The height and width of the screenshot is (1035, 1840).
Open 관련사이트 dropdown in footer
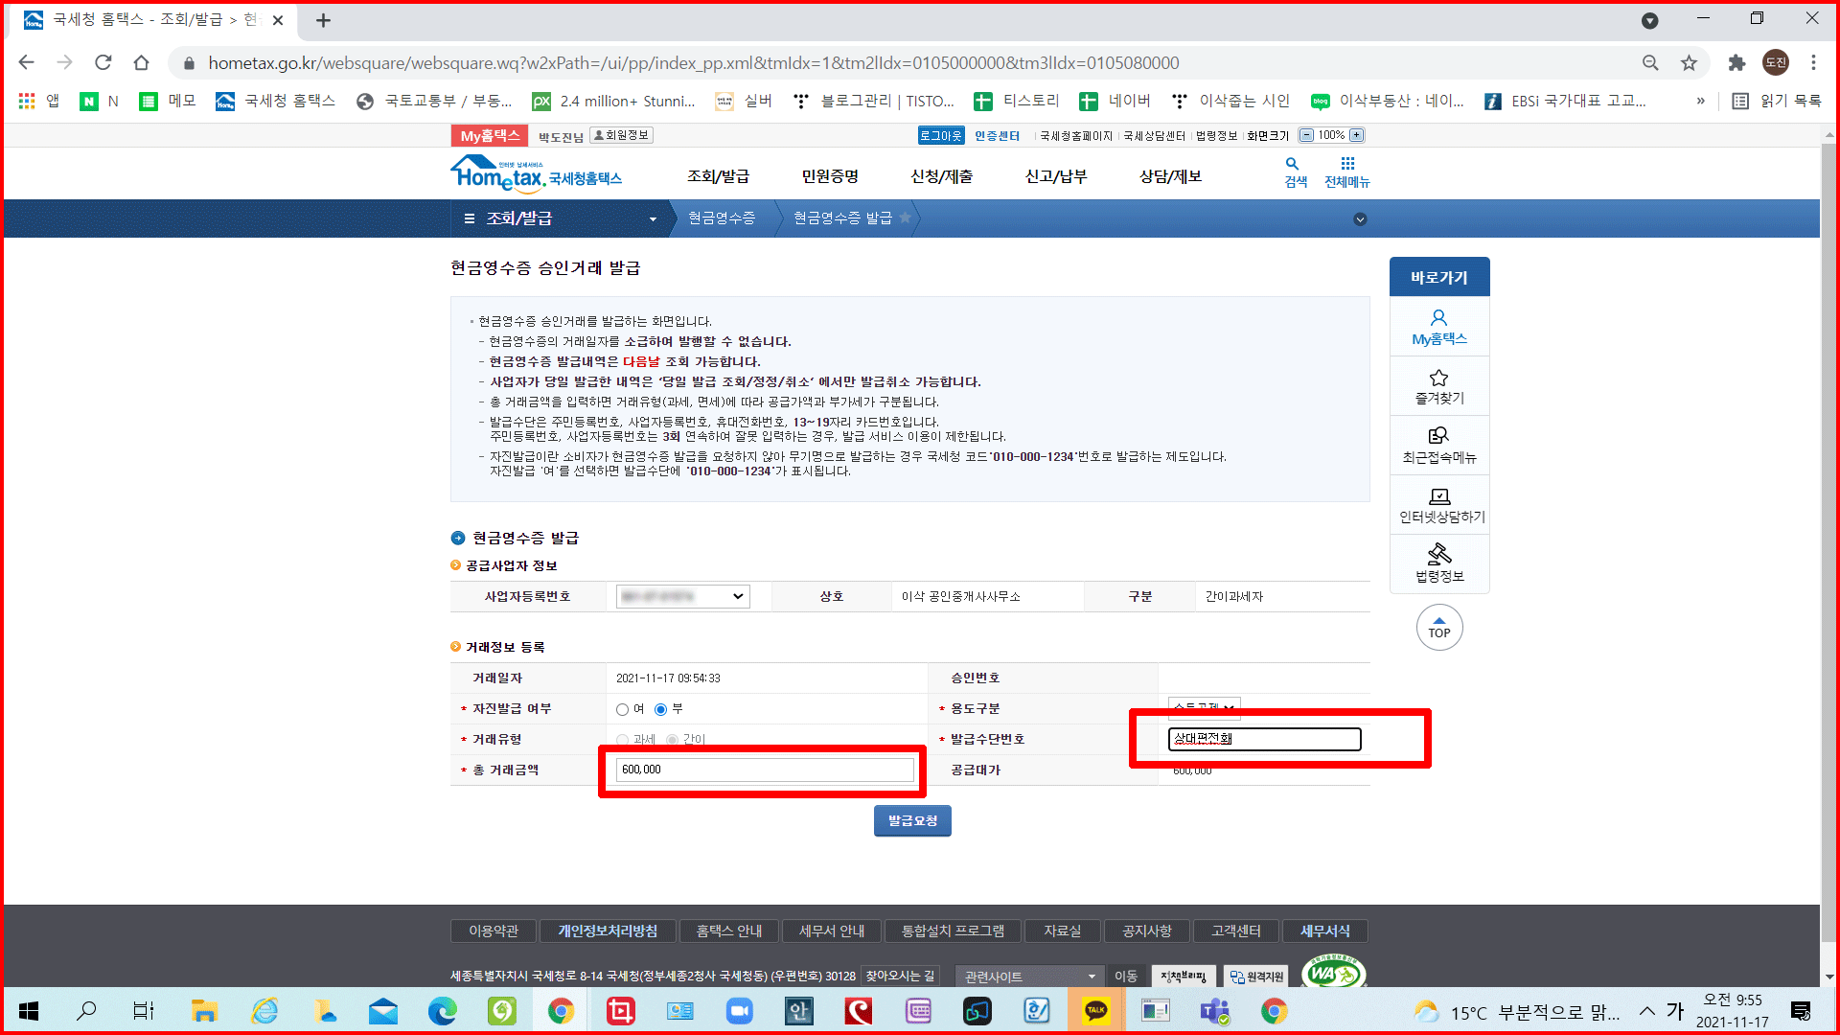[x=1029, y=976]
